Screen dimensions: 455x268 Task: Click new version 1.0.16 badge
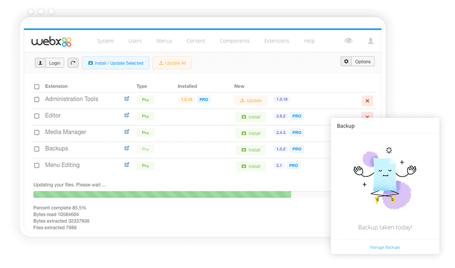tap(282, 100)
